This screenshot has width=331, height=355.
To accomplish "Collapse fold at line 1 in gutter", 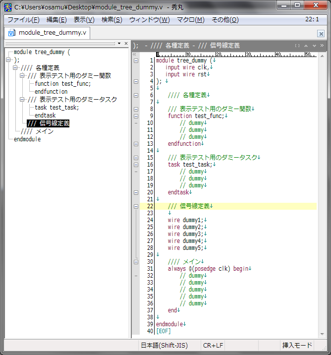I will tap(136, 60).
